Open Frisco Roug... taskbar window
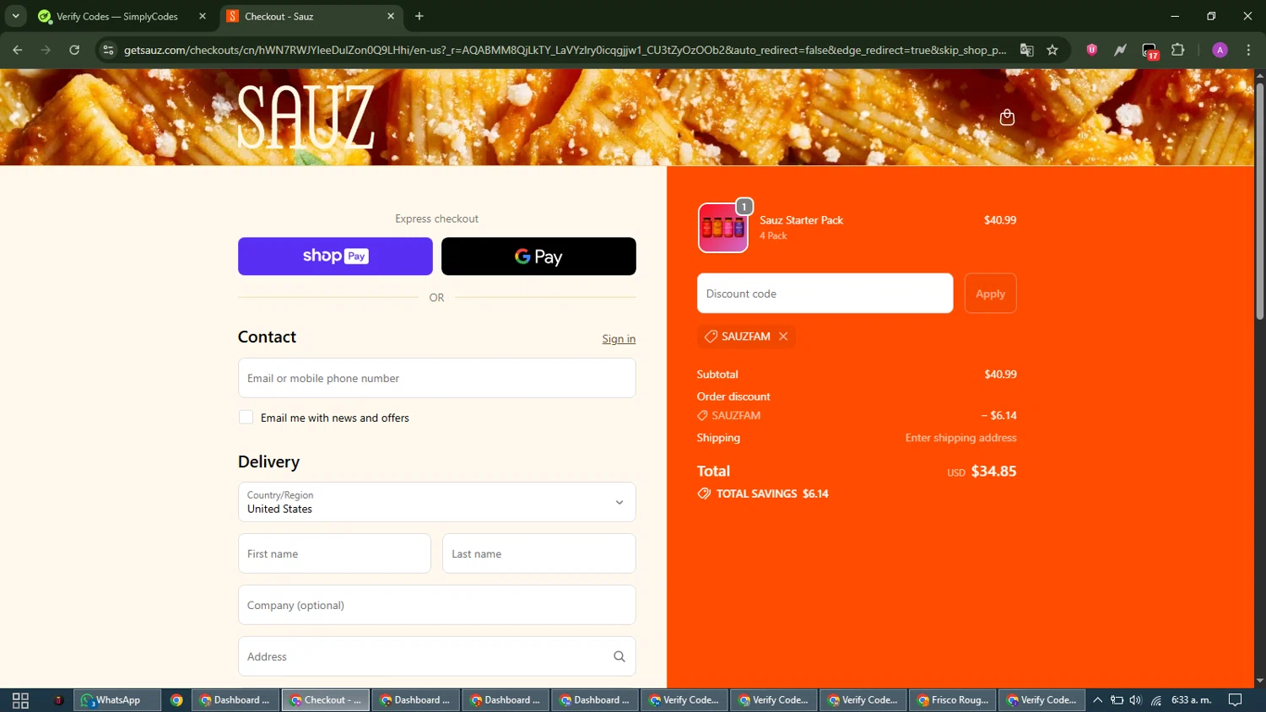This screenshot has width=1266, height=712. point(952,700)
